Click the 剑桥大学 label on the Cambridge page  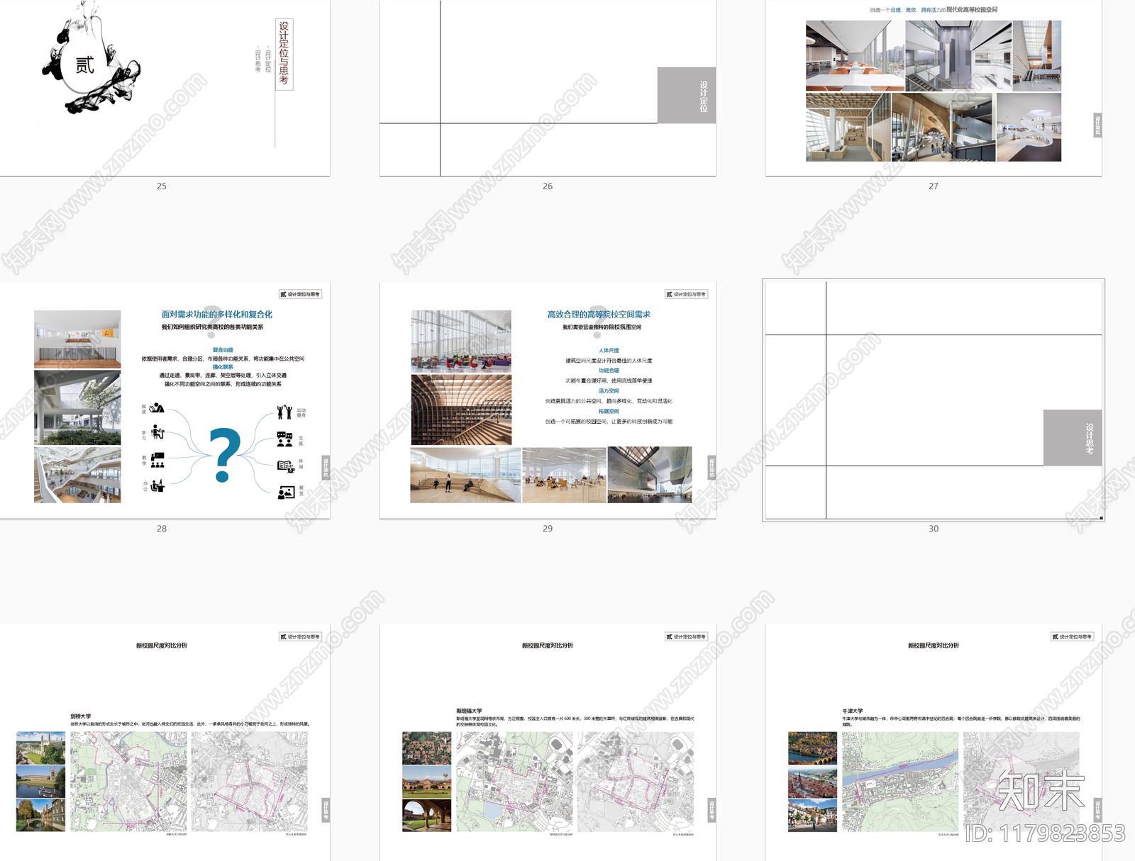coord(81,716)
